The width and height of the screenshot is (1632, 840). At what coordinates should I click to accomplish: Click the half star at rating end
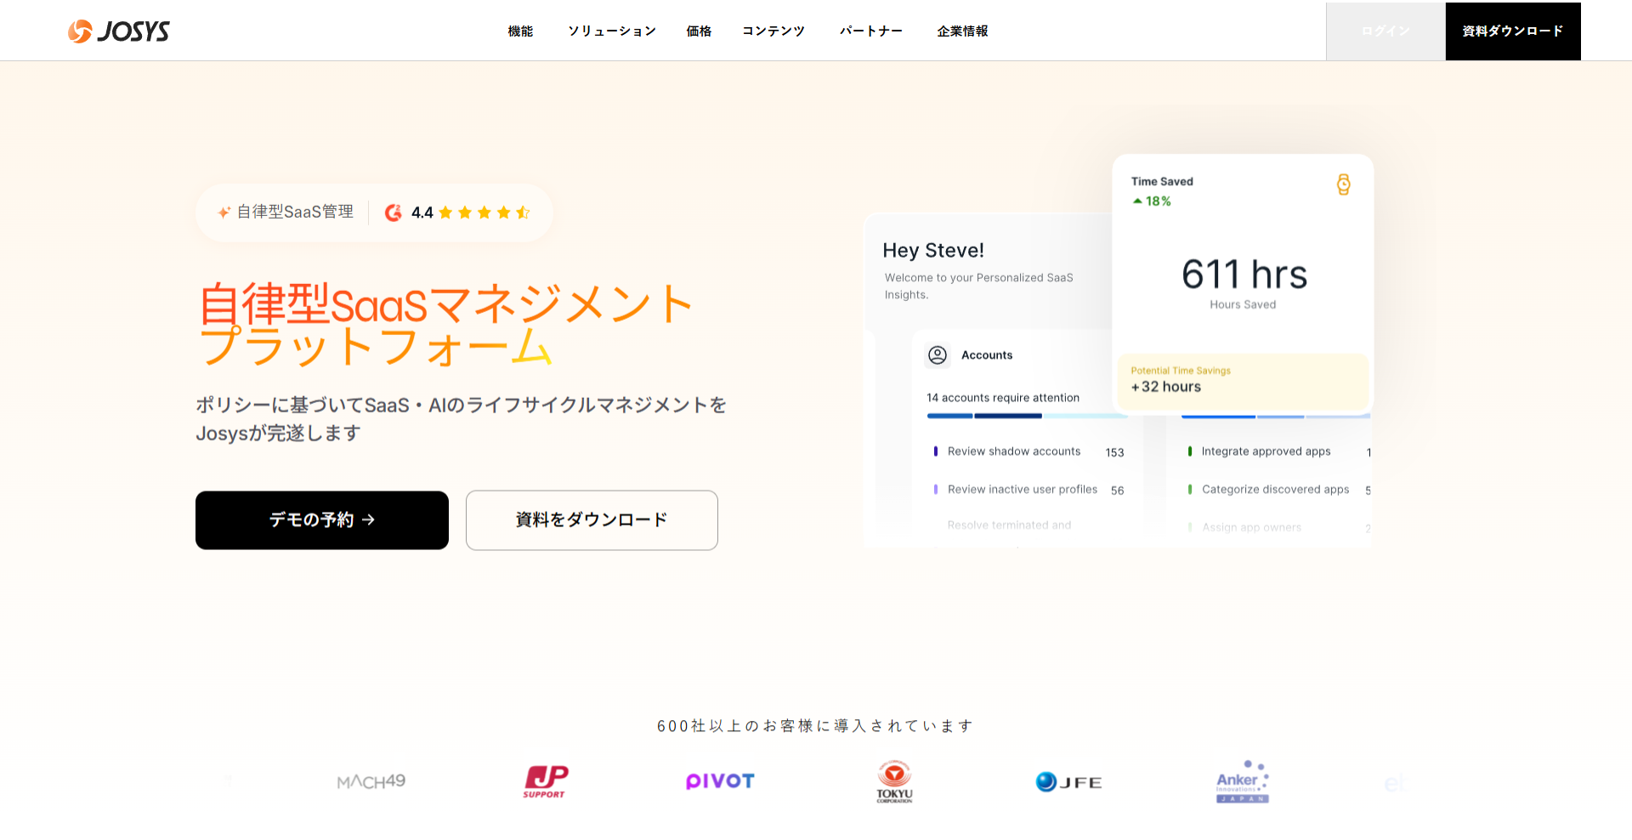[x=523, y=213]
